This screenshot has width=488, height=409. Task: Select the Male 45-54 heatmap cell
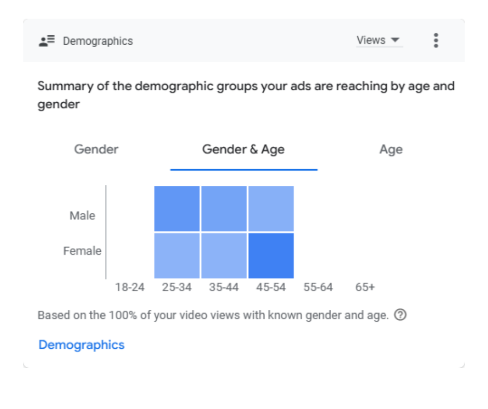tap(271, 208)
